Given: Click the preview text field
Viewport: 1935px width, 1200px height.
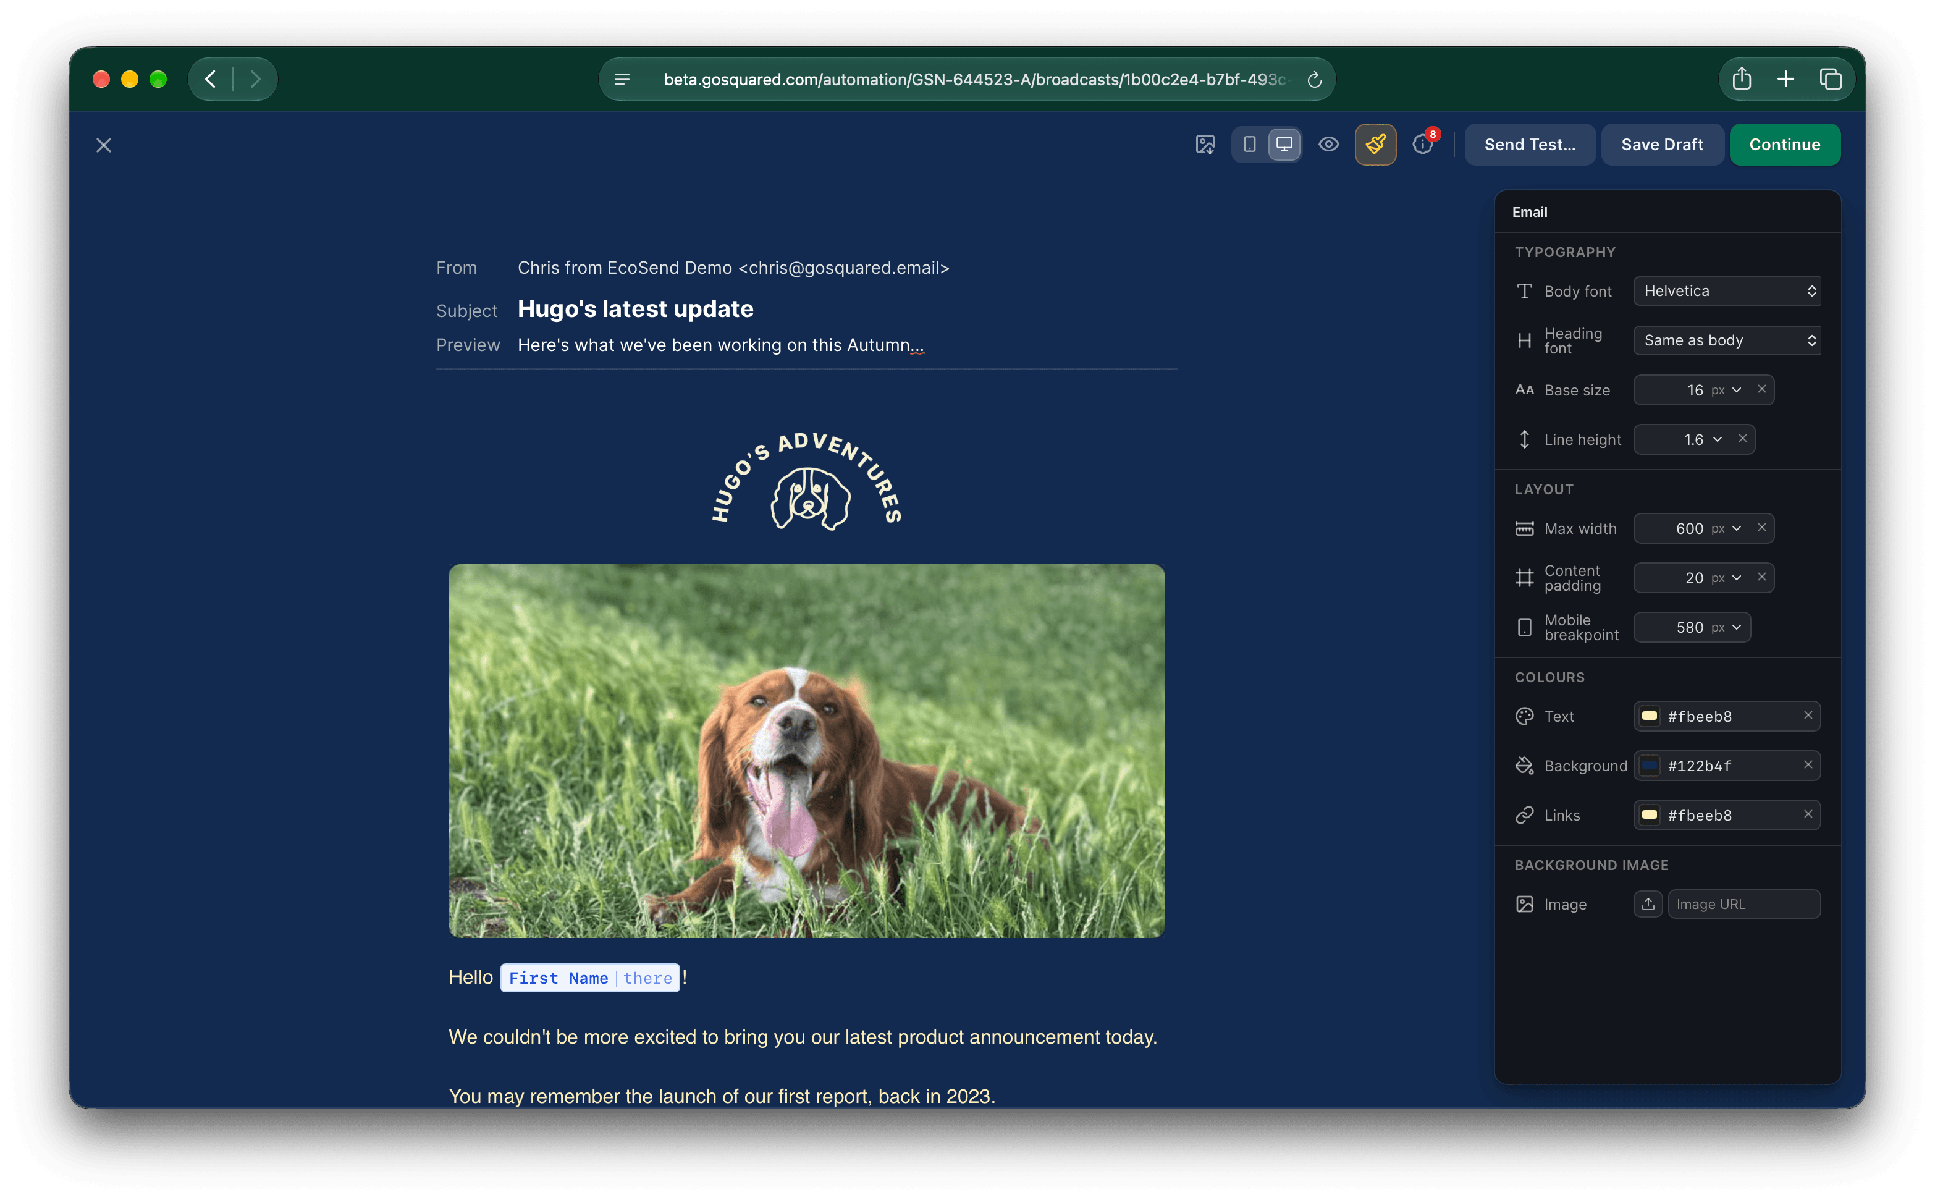Looking at the screenshot, I should pyautogui.click(x=720, y=345).
